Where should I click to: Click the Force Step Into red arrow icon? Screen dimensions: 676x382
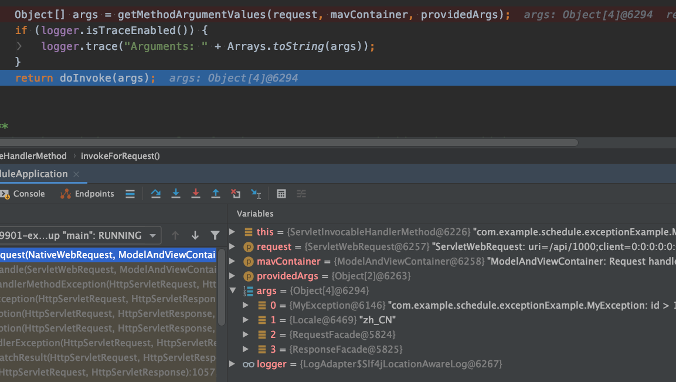[x=196, y=194]
